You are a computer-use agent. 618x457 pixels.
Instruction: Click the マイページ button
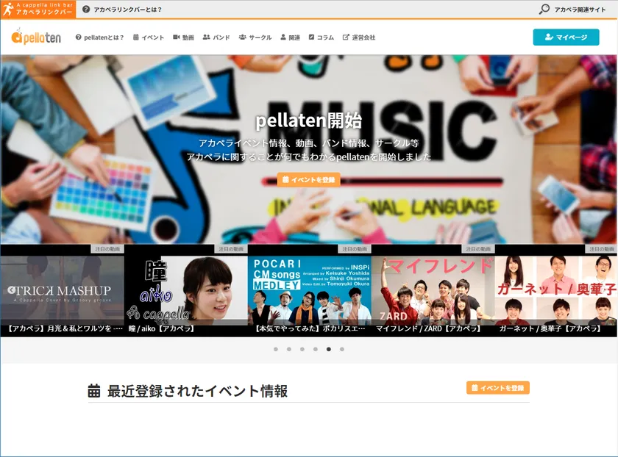coord(566,37)
